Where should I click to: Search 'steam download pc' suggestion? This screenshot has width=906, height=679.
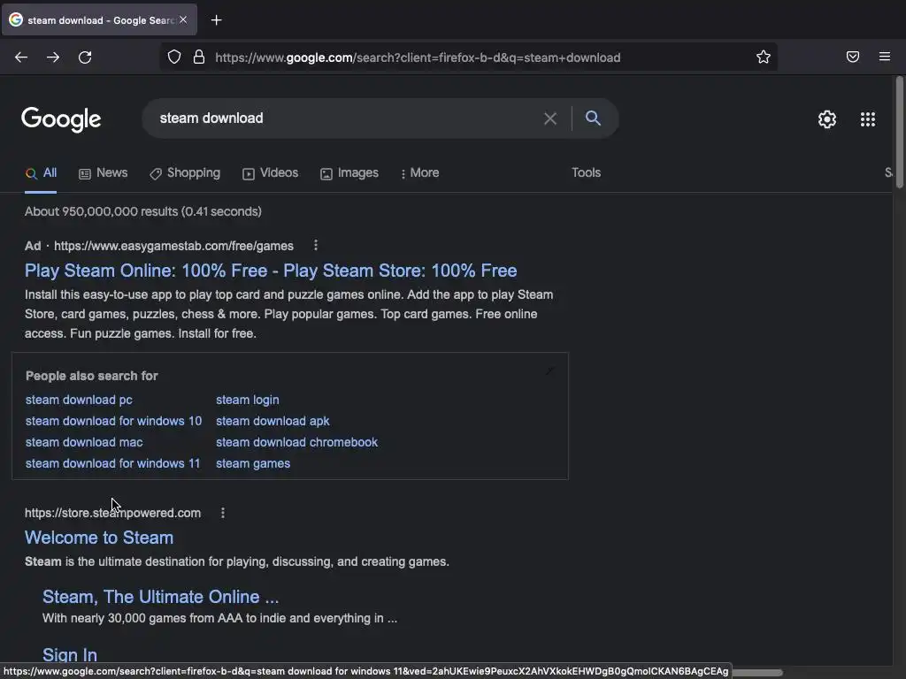(79, 400)
